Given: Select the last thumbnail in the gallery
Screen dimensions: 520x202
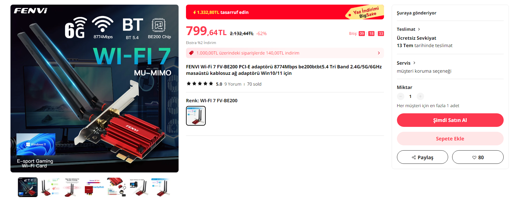Looking at the screenshot, I should tap(161, 187).
